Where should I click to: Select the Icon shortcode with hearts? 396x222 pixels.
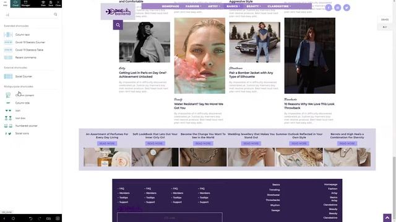(12, 110)
